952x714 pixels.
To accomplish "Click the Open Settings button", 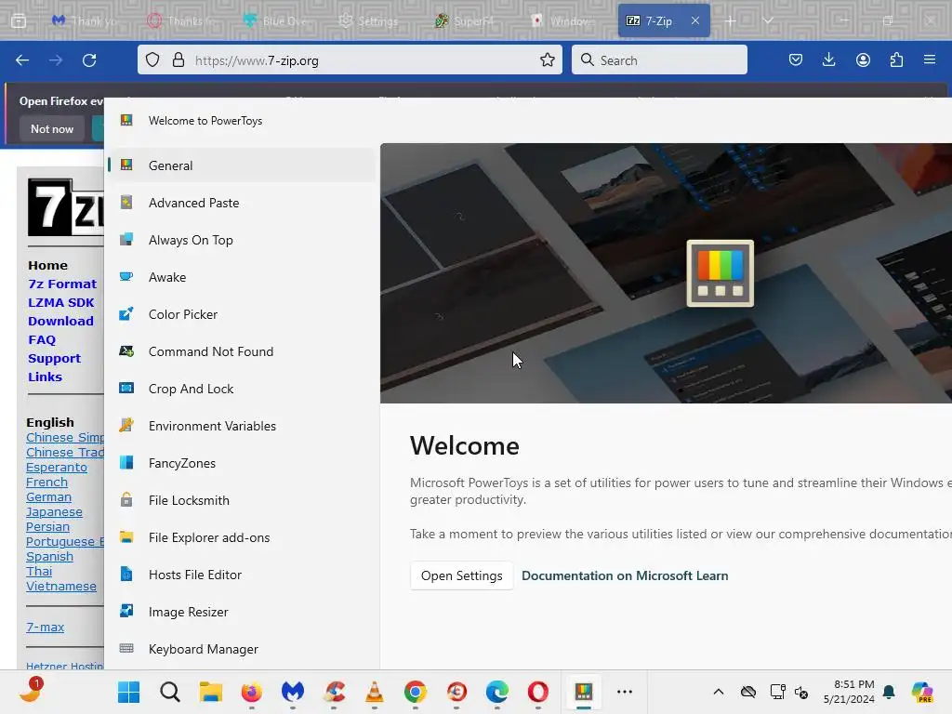I will click(461, 575).
